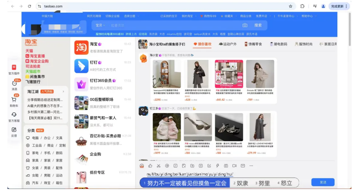Switch to the 运动户外 tab
The width and height of the screenshot is (354, 193).
click(228, 44)
